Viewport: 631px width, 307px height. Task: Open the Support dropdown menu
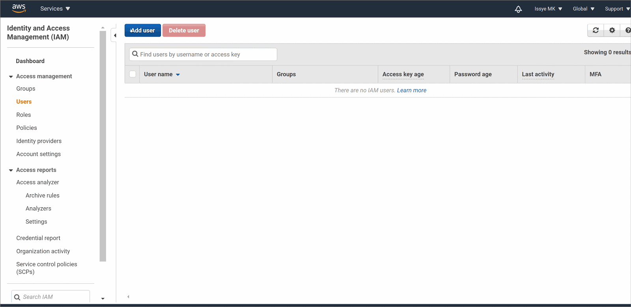(x=617, y=9)
